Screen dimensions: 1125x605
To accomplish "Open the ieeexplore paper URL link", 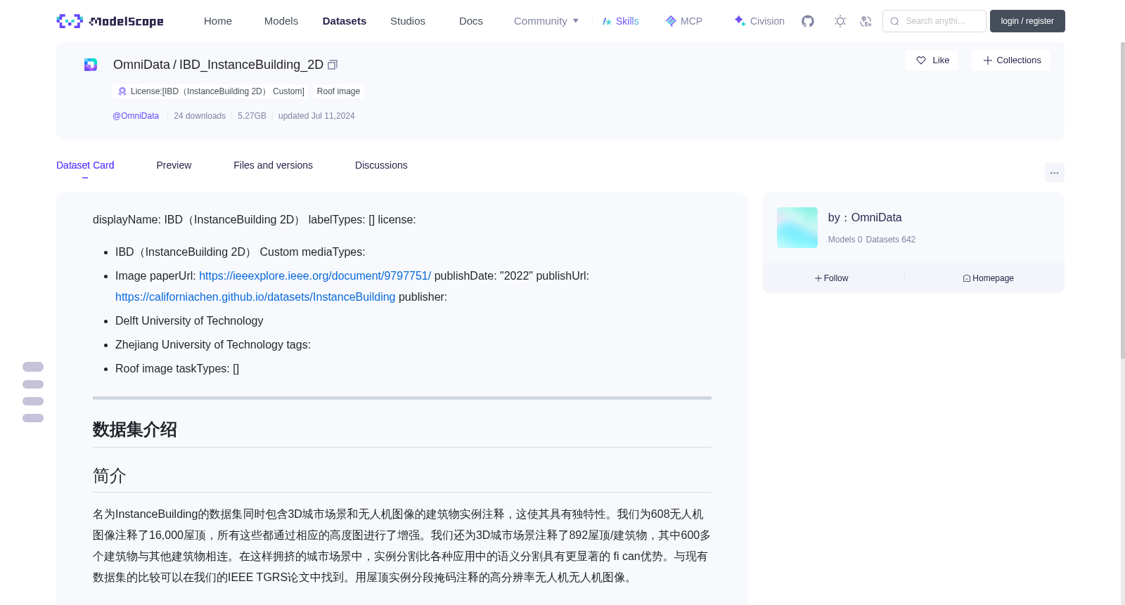I will (x=315, y=276).
